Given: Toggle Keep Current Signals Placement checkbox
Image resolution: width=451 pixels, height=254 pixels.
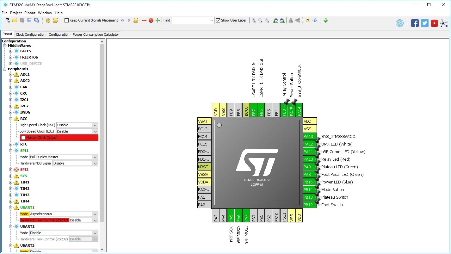Looking at the screenshot, I should 66,20.
